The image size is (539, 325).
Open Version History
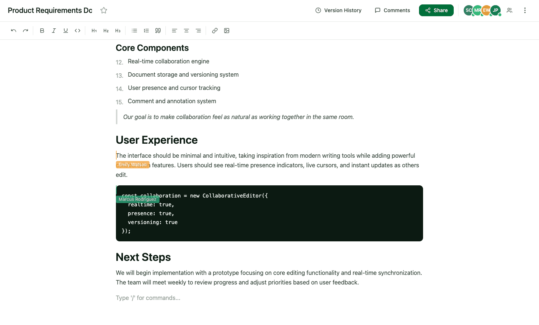pyautogui.click(x=338, y=10)
